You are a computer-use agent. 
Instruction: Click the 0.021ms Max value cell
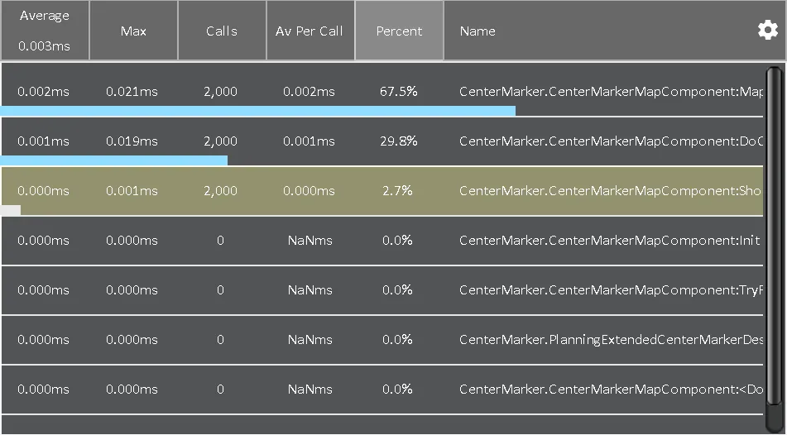132,91
